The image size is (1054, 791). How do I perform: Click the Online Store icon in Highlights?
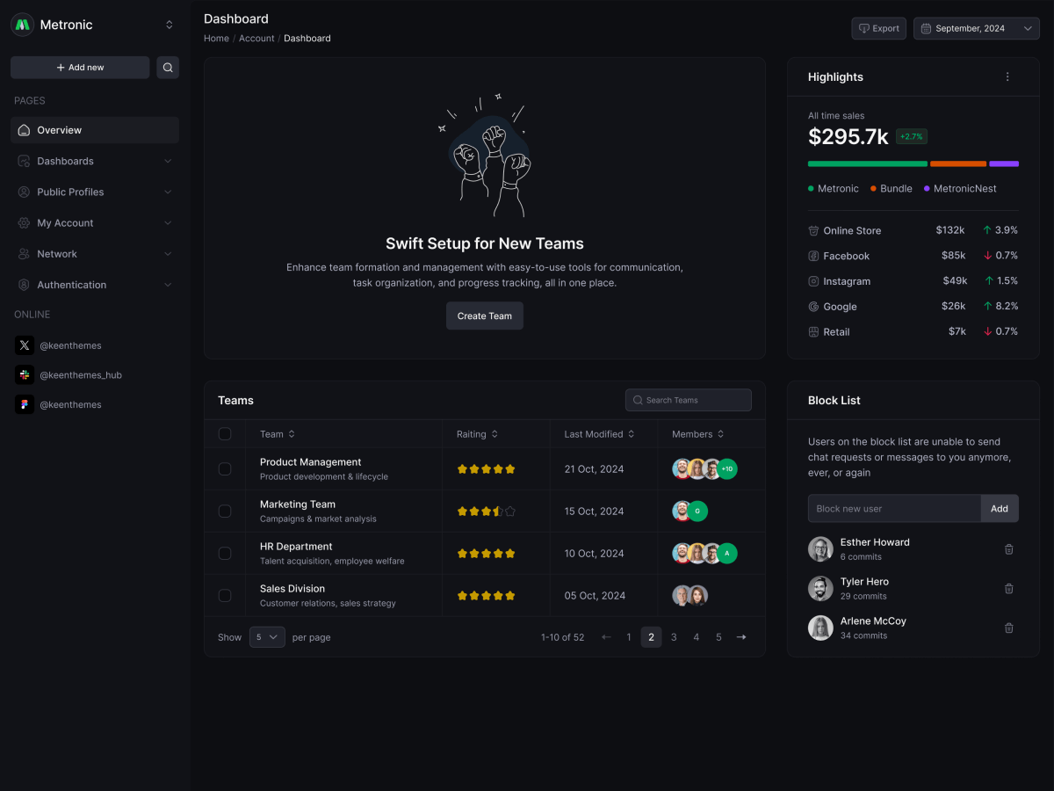click(812, 230)
